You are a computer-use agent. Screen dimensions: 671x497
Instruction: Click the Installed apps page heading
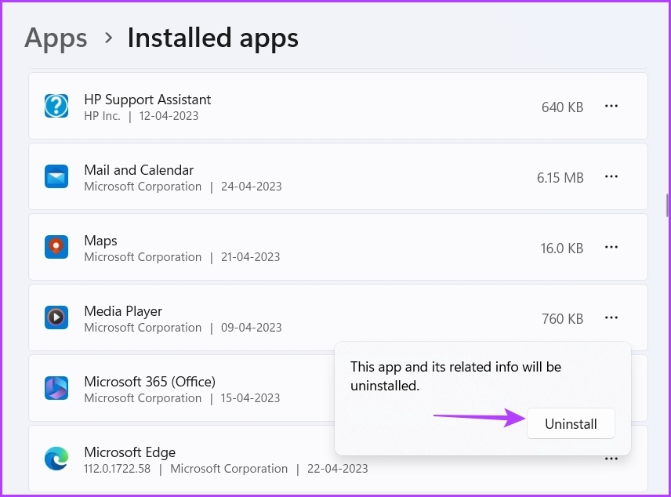[x=212, y=38]
